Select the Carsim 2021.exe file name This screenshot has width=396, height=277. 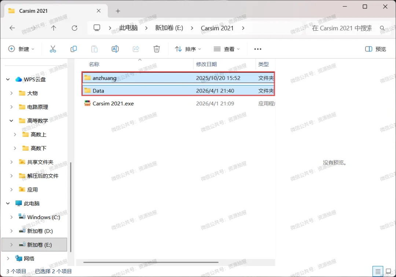[x=113, y=103]
